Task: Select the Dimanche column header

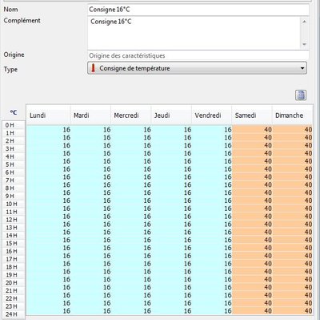Action: tap(292, 115)
